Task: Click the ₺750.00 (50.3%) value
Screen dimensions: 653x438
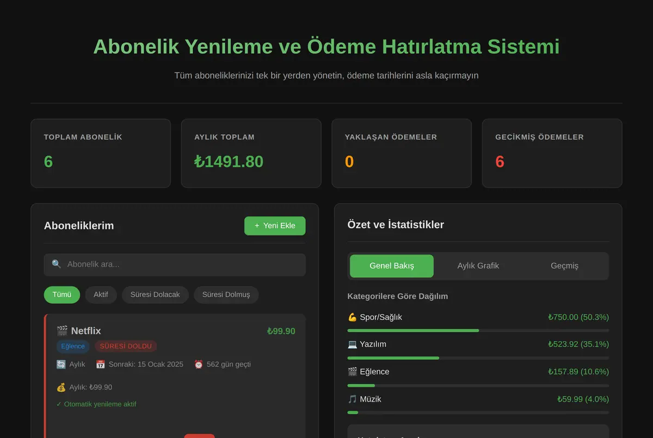Action: tap(578, 317)
